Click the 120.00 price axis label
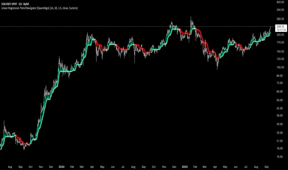288x170 pixels. coord(280,59)
